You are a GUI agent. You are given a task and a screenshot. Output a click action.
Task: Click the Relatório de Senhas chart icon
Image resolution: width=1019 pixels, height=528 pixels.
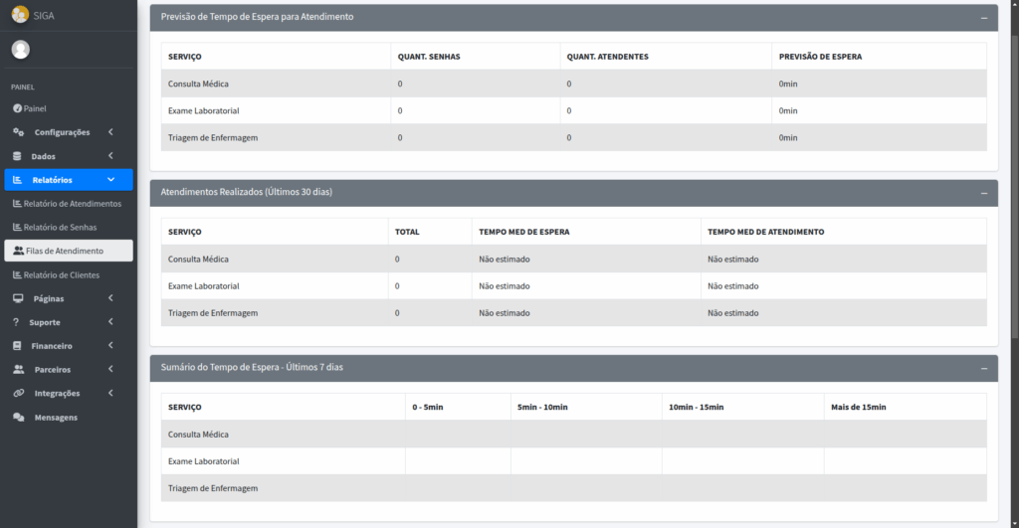tap(17, 228)
